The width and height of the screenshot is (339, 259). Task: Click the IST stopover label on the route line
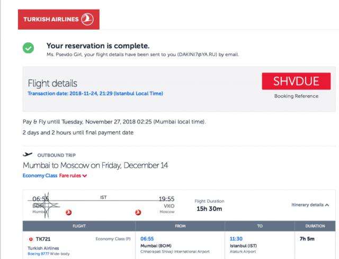(x=103, y=197)
